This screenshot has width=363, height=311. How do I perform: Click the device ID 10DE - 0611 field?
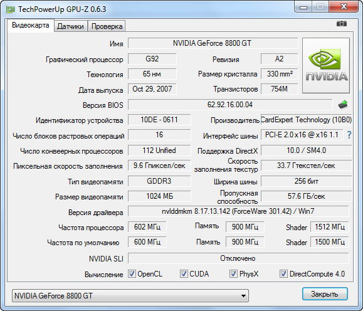pos(159,120)
